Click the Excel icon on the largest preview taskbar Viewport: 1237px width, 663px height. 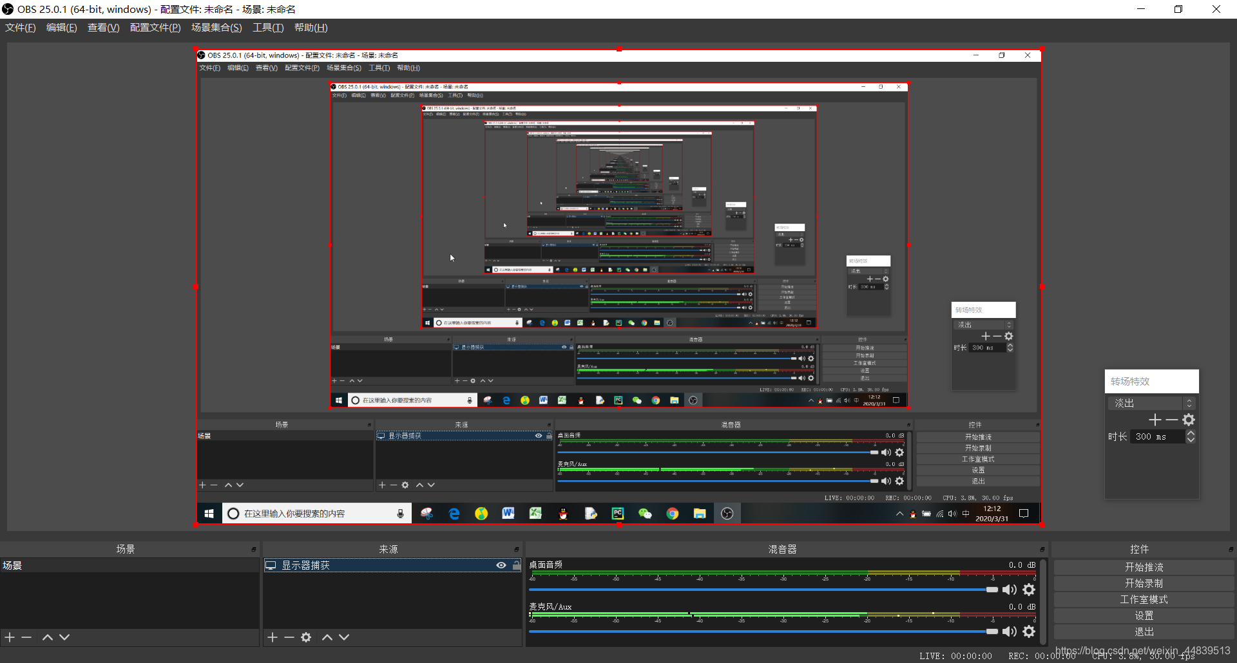535,514
